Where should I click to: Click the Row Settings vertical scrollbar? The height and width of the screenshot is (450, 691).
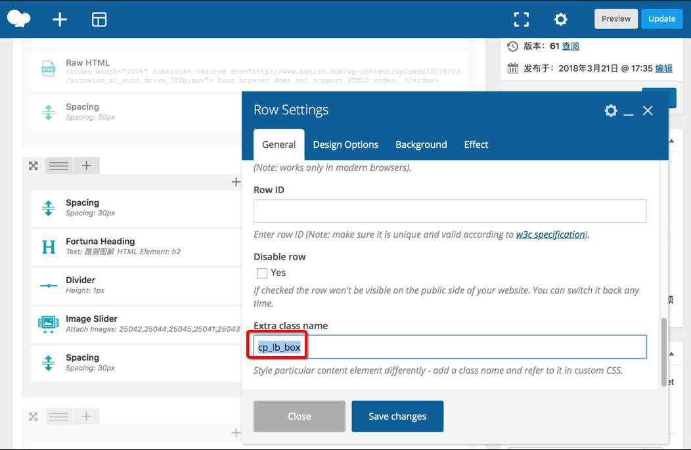click(x=663, y=351)
